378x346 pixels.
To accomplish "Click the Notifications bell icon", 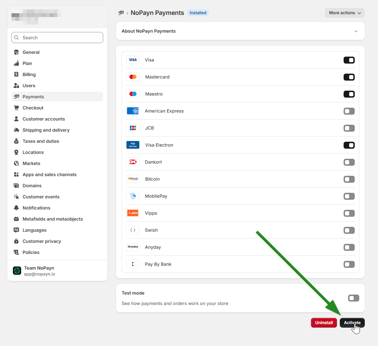I will coord(16,208).
